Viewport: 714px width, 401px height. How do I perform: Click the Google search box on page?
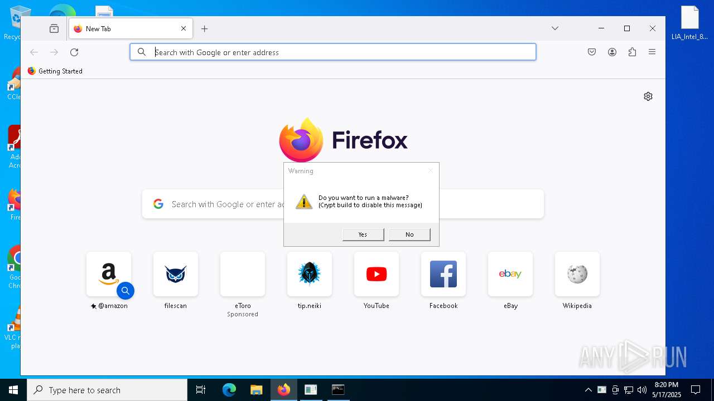(x=343, y=204)
